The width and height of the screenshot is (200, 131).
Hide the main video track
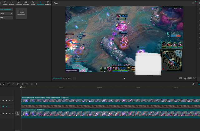point(6,114)
